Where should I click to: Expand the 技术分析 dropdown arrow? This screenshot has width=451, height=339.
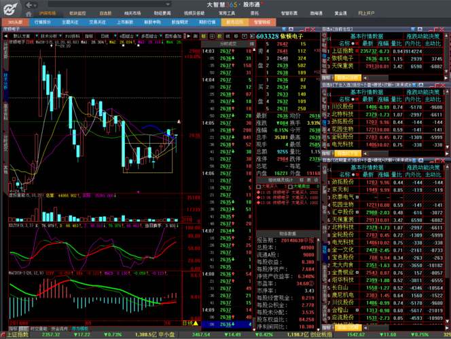point(60,36)
